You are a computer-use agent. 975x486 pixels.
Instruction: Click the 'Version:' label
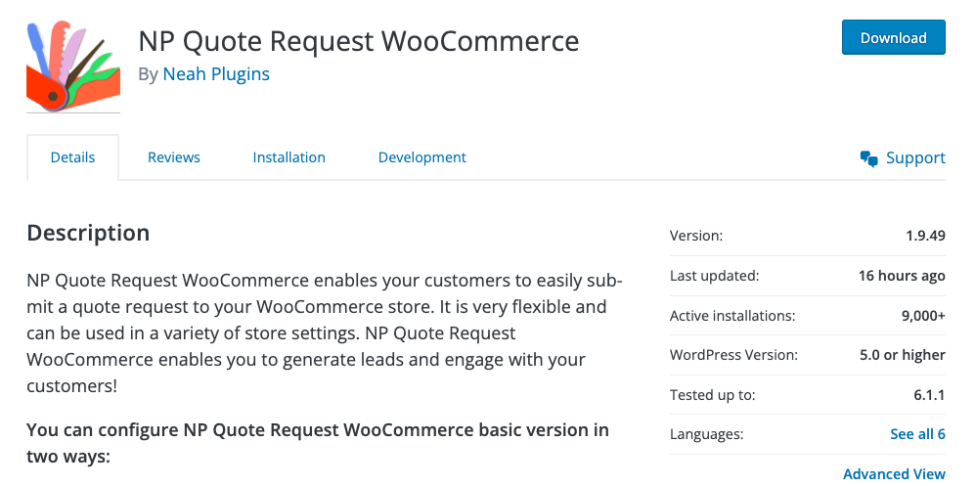point(696,237)
